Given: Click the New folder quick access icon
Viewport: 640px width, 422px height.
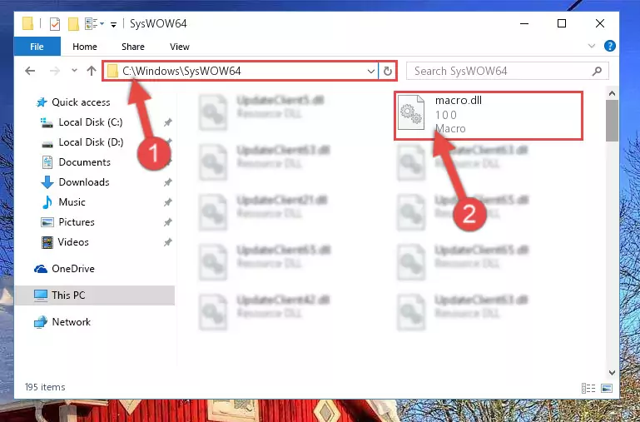Looking at the screenshot, I should [x=73, y=24].
